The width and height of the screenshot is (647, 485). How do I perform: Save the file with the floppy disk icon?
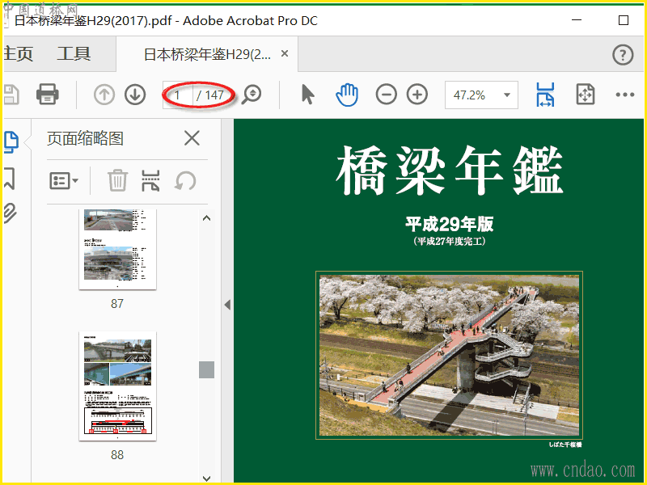[11, 95]
